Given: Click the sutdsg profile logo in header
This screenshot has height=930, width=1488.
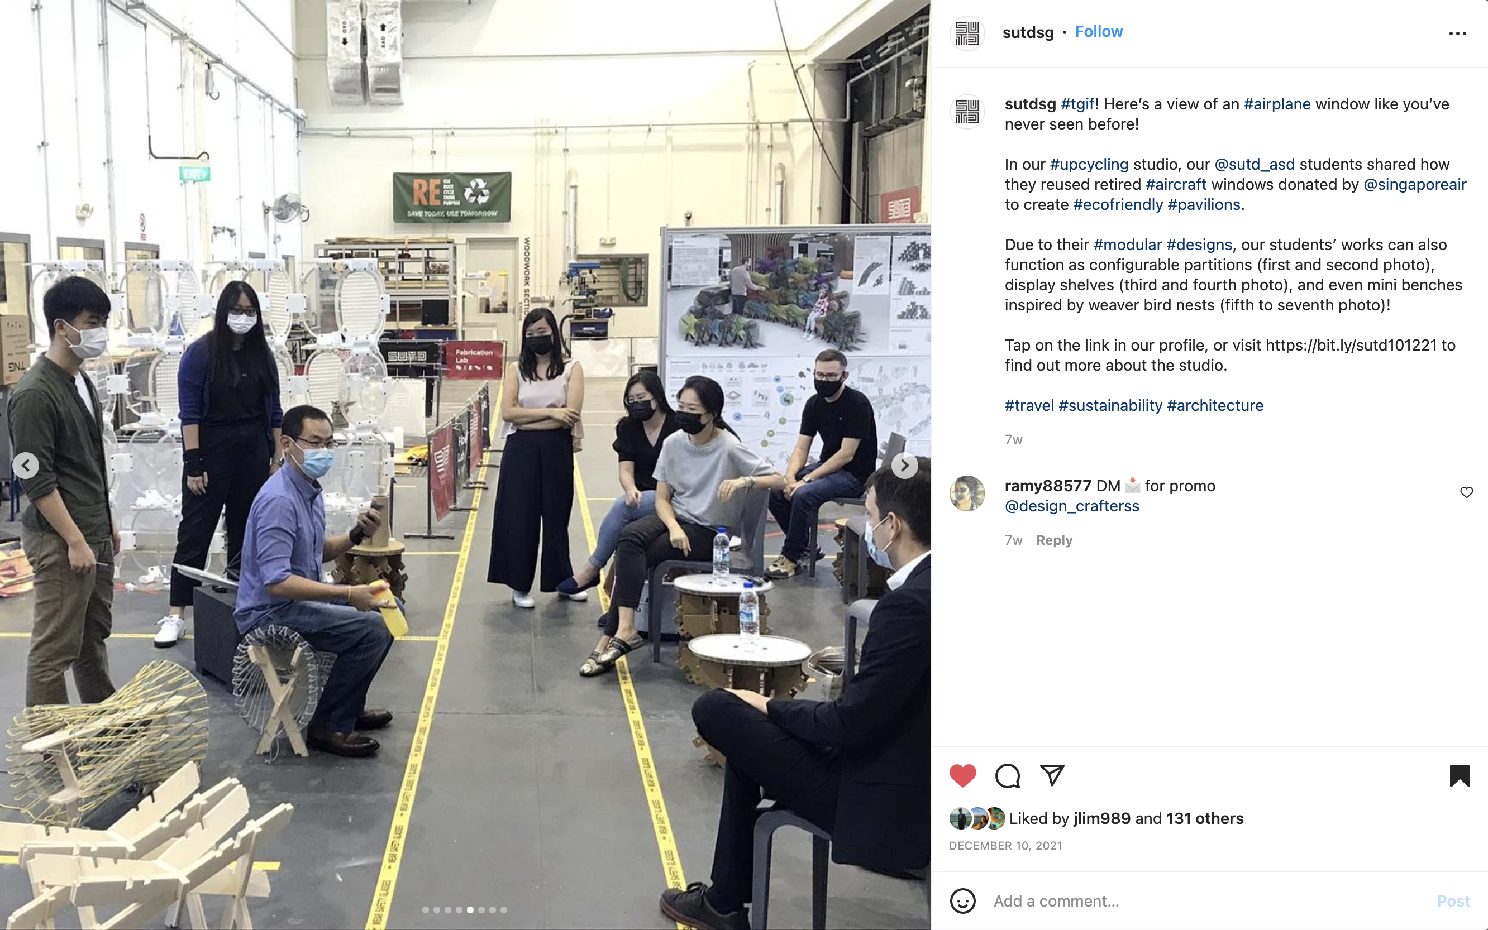Looking at the screenshot, I should (x=967, y=33).
